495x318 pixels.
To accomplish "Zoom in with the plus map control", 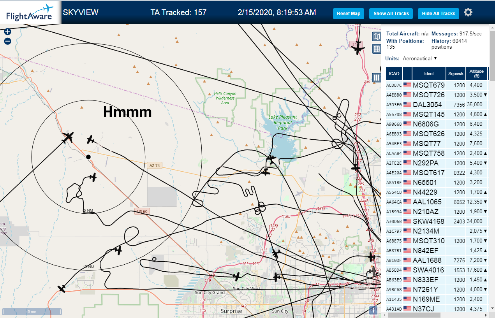I will point(7,32).
